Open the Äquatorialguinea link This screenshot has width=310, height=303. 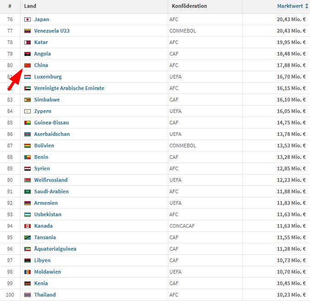coord(55,249)
